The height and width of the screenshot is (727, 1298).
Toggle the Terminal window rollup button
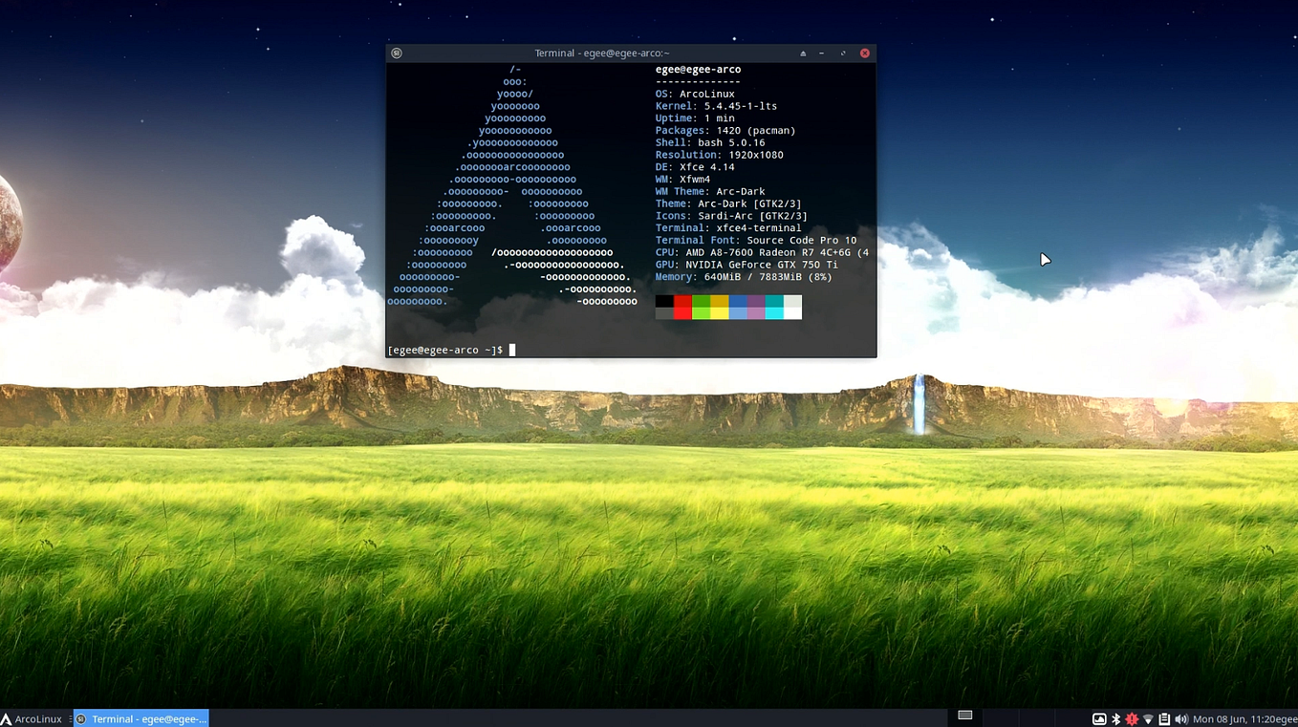(x=803, y=53)
